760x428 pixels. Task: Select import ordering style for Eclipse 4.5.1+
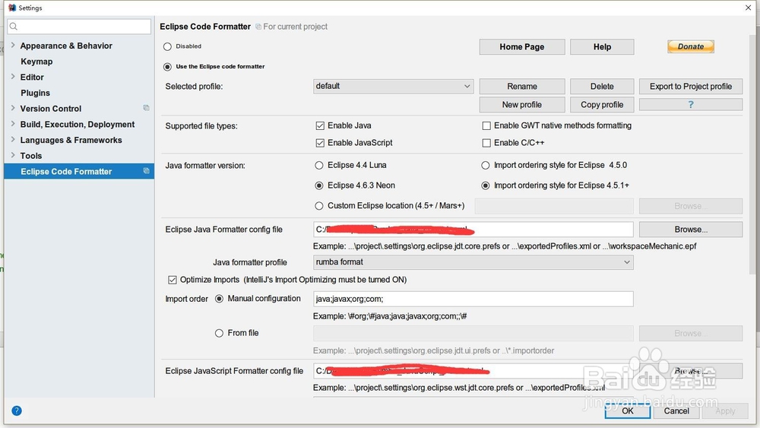pyautogui.click(x=485, y=185)
